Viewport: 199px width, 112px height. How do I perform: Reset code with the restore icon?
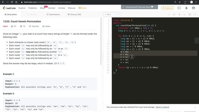(179, 15)
